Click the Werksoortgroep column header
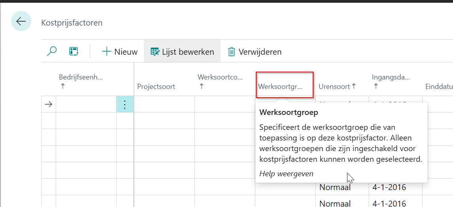Image resolution: width=453 pixels, height=207 pixels. pos(280,86)
